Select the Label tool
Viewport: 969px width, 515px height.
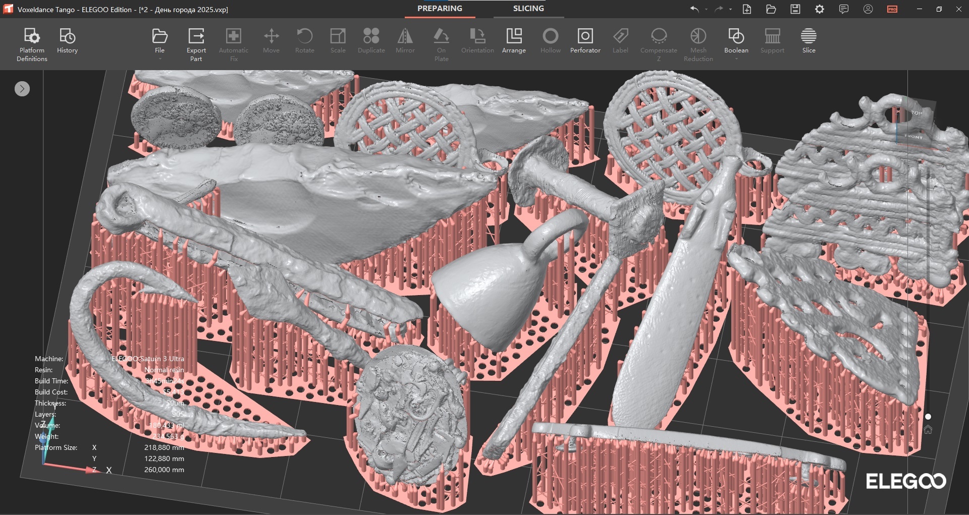coord(620,40)
